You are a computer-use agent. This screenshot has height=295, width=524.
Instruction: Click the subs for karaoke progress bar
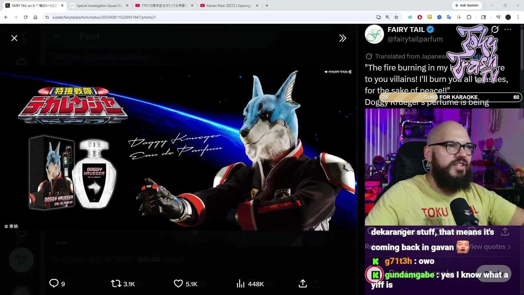click(x=450, y=97)
